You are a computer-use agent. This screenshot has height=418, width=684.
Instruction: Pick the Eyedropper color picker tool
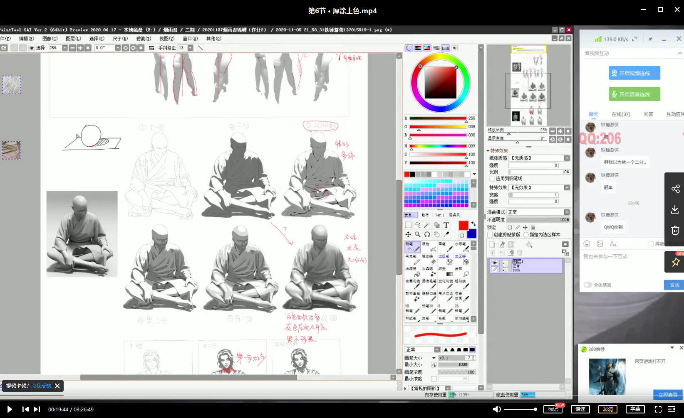click(446, 235)
